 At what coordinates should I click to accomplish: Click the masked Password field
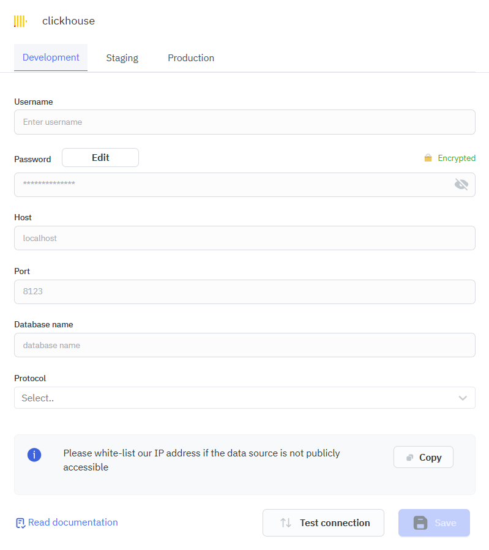pyautogui.click(x=233, y=184)
